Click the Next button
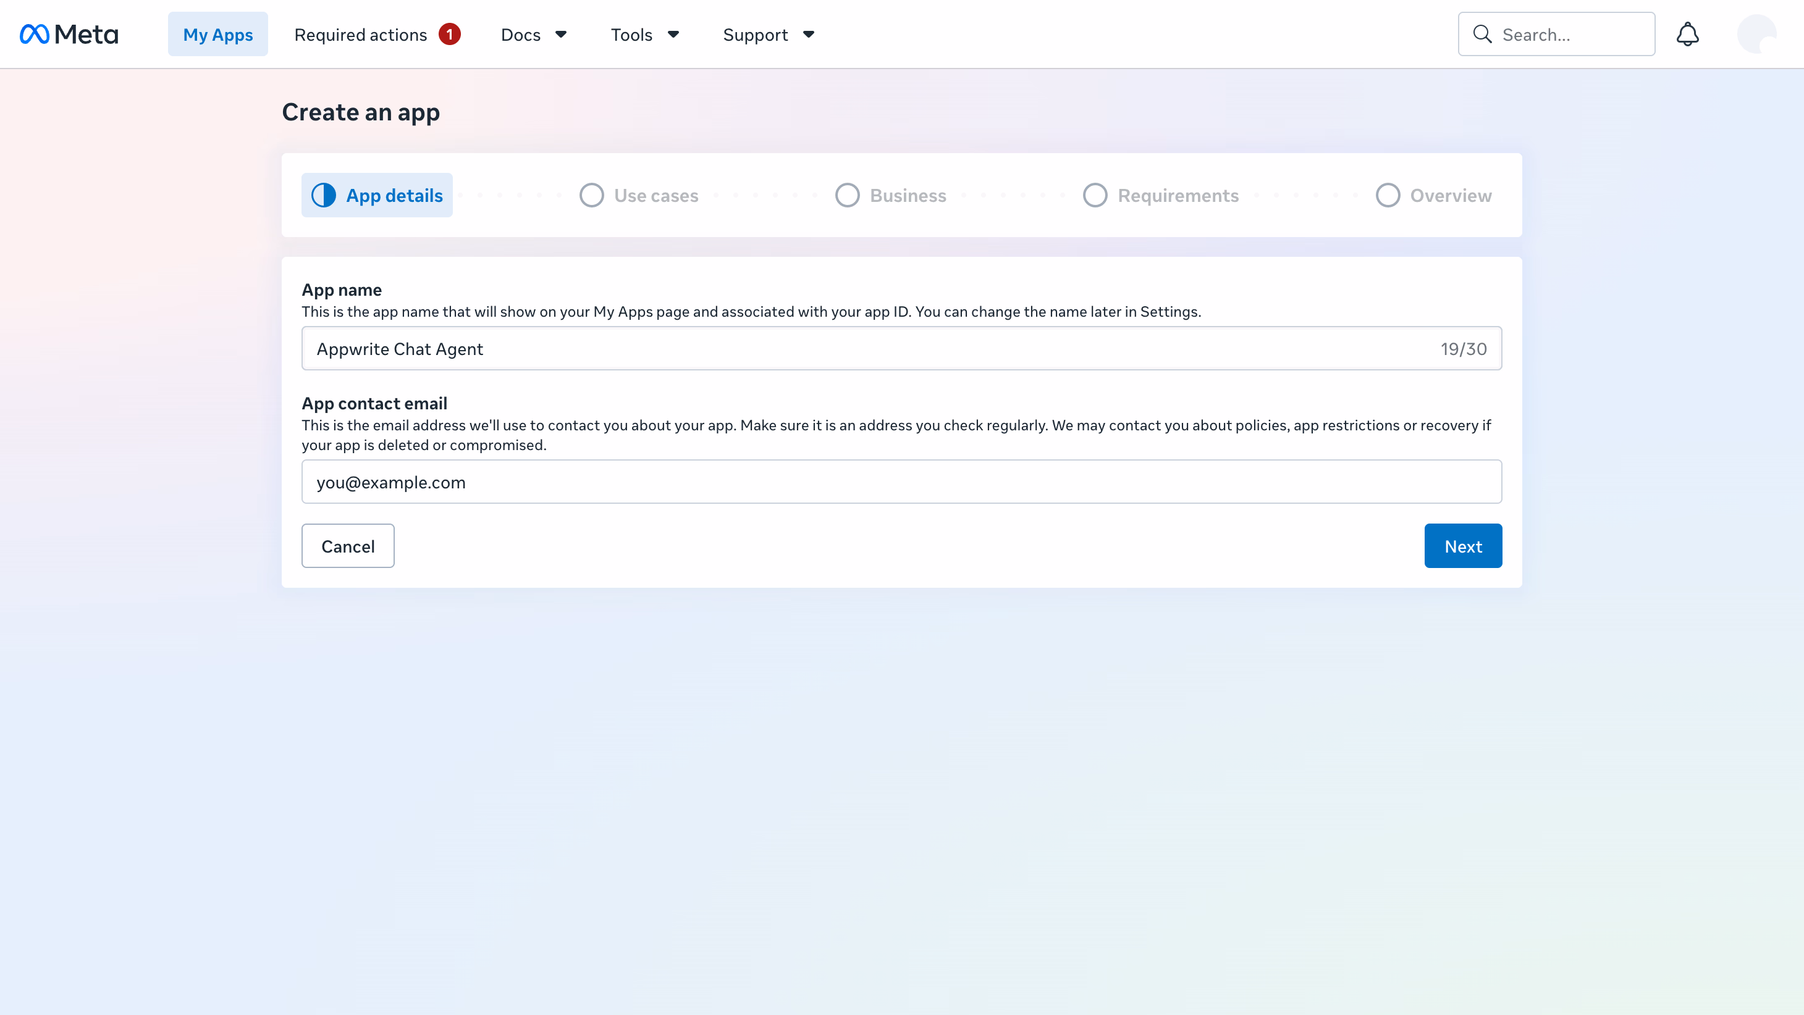 click(x=1463, y=546)
